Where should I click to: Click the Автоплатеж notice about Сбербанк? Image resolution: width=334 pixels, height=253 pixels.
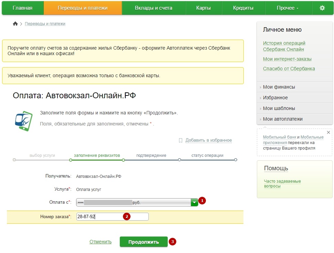click(123, 51)
